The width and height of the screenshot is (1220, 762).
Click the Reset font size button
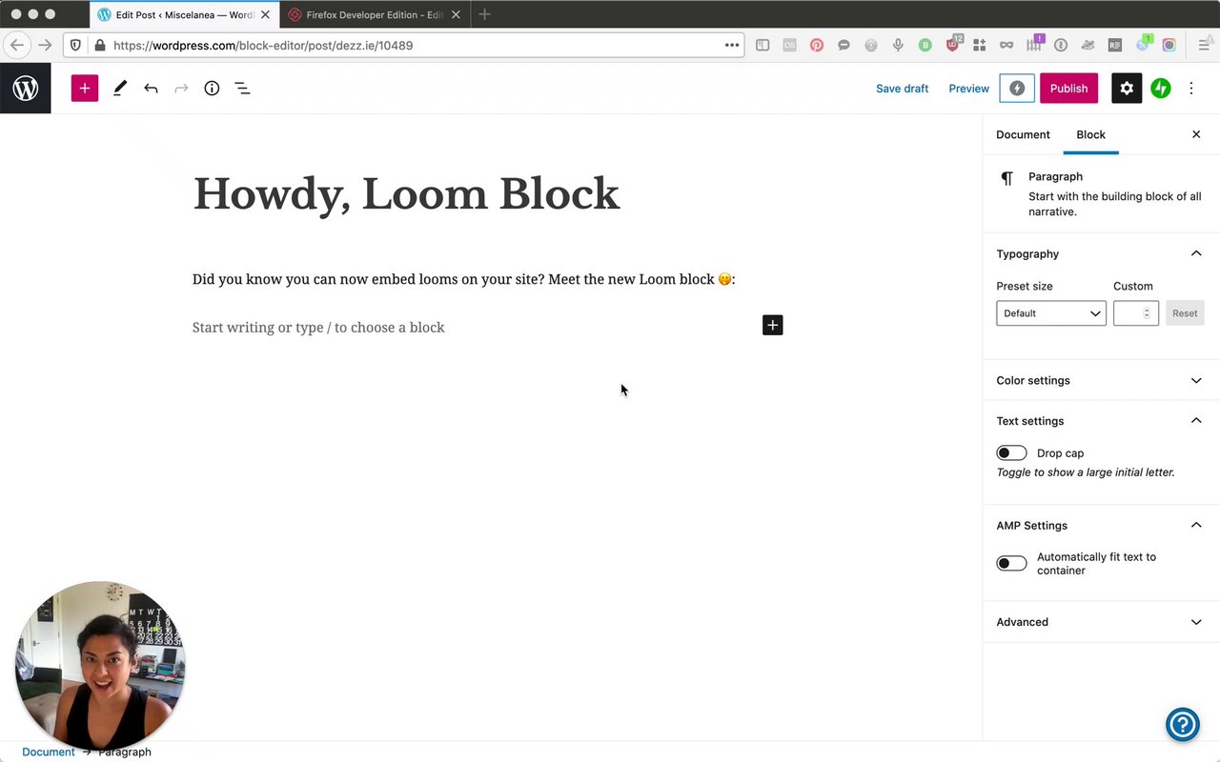coord(1185,313)
